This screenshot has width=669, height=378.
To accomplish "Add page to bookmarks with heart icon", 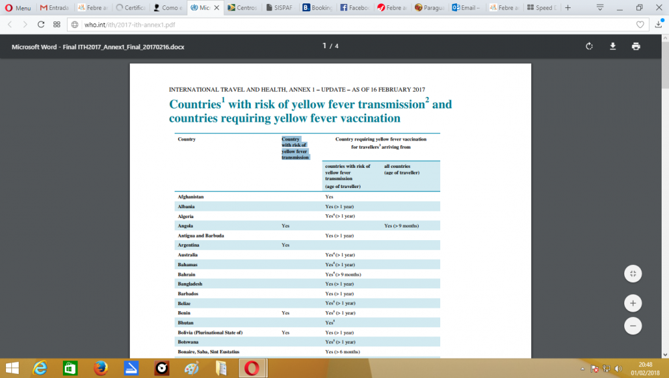I will [640, 24].
